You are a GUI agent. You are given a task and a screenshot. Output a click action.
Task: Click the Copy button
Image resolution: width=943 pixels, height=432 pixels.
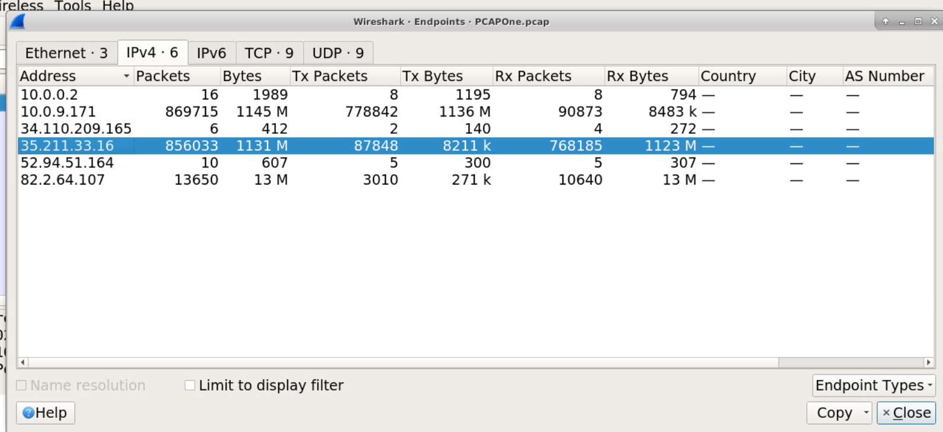pyautogui.click(x=834, y=412)
